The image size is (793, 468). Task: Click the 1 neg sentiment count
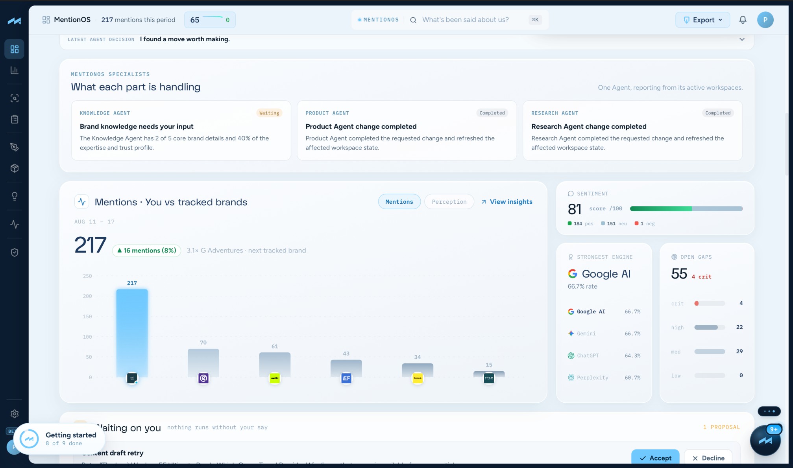pyautogui.click(x=645, y=223)
